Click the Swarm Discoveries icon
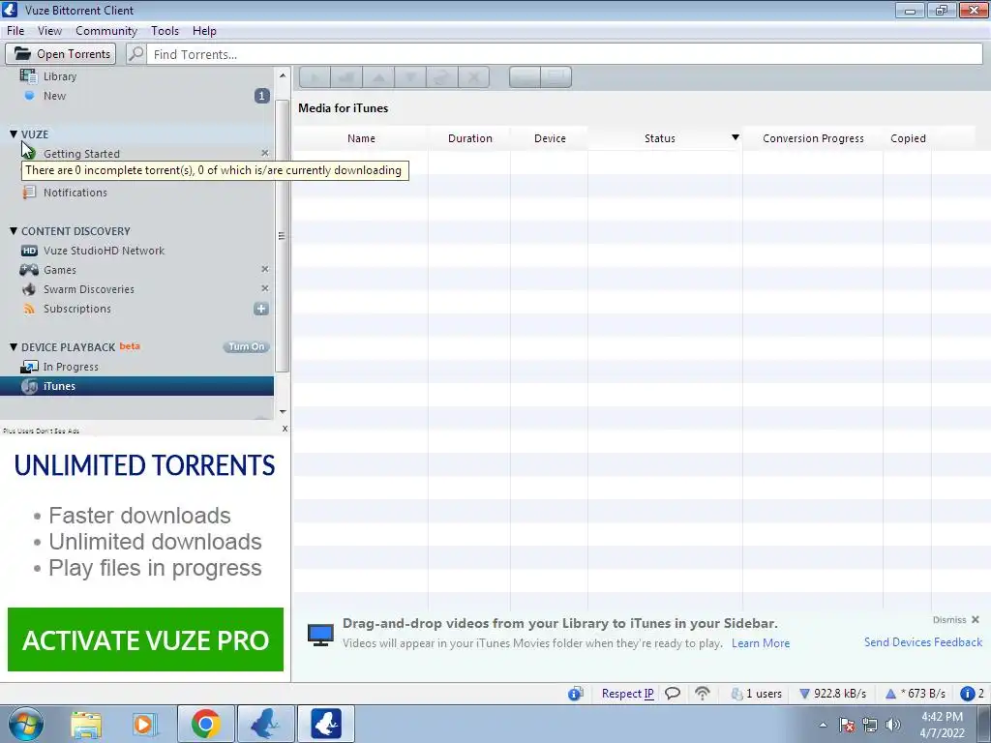 click(x=29, y=289)
